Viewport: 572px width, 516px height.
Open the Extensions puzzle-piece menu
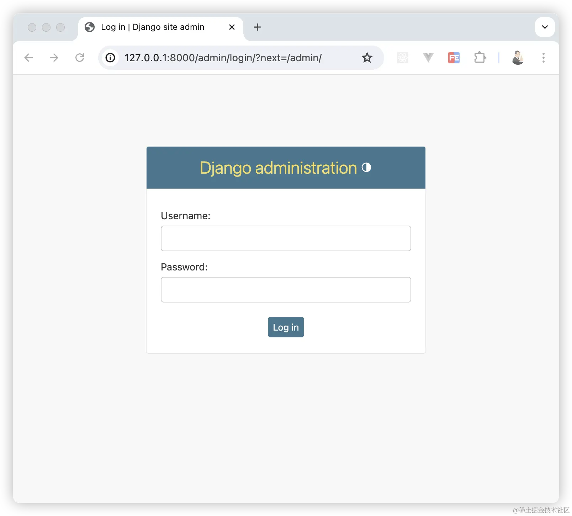coord(480,58)
